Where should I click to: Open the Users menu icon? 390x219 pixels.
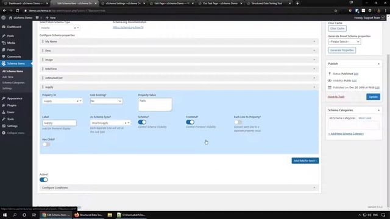[4, 112]
